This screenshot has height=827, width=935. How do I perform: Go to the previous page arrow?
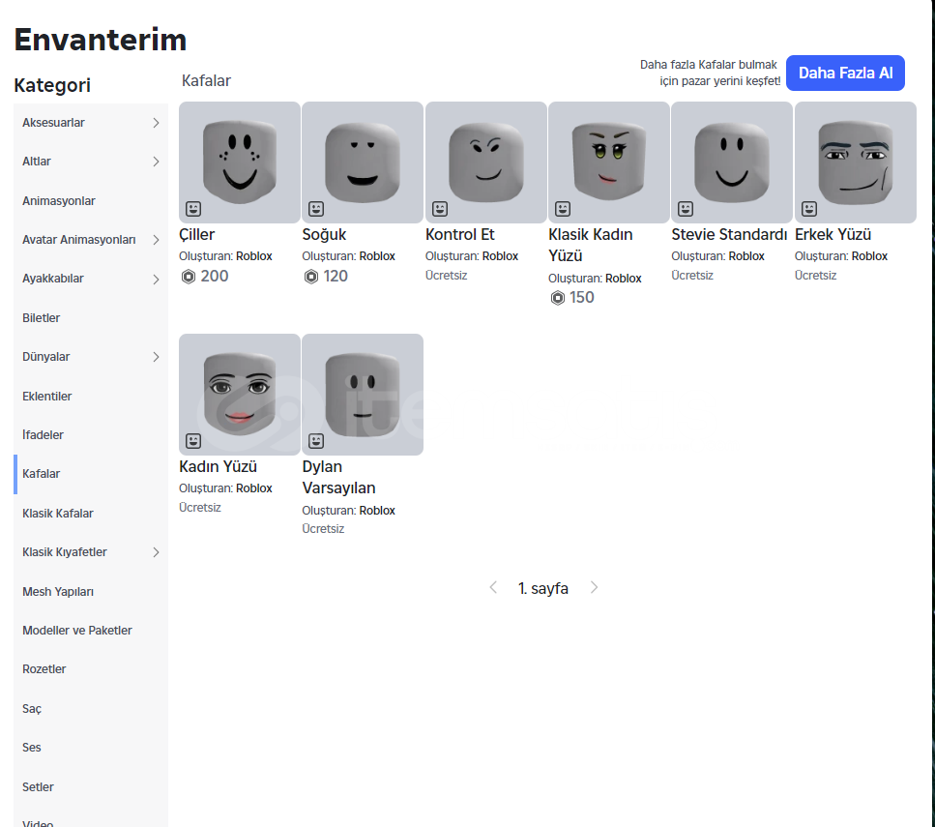pyautogui.click(x=493, y=588)
